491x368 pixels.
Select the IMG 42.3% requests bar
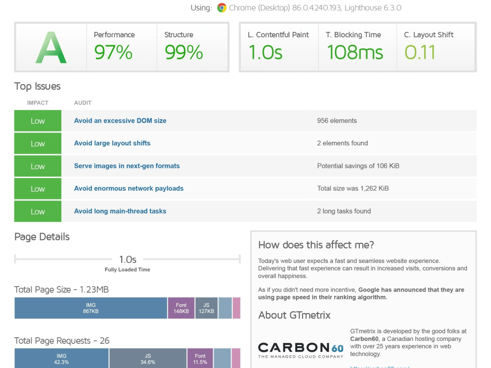[61, 359]
